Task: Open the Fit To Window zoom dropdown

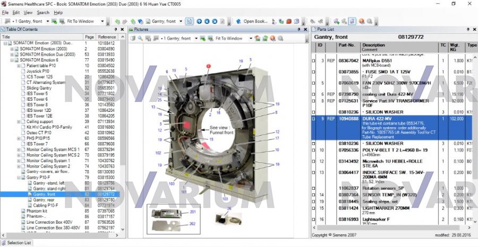Action: click(x=102, y=21)
